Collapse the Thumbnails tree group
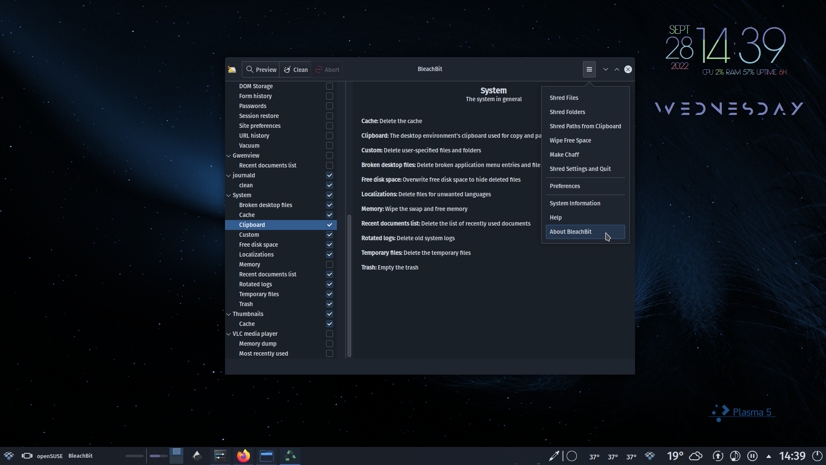 tap(228, 314)
